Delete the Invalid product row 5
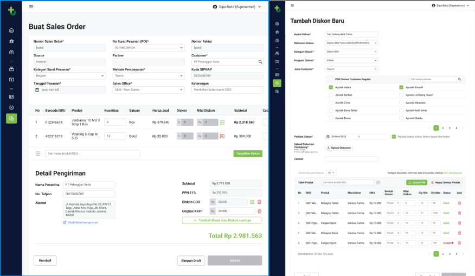This screenshot has height=276, width=475. coord(459,243)
